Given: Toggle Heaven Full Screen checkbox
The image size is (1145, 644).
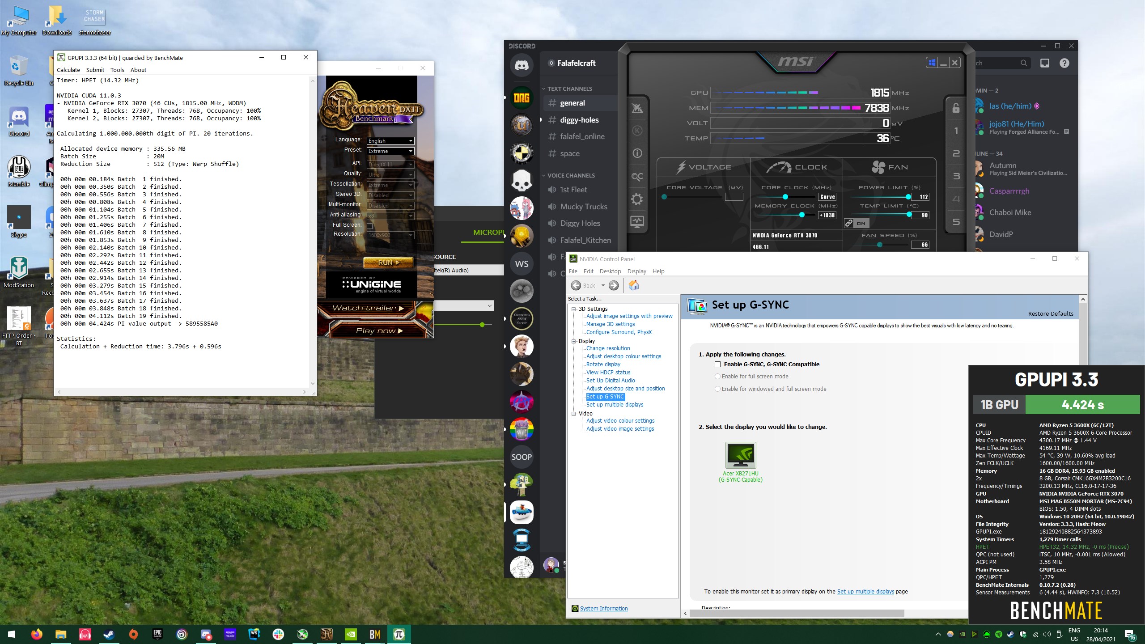Looking at the screenshot, I should 370,226.
